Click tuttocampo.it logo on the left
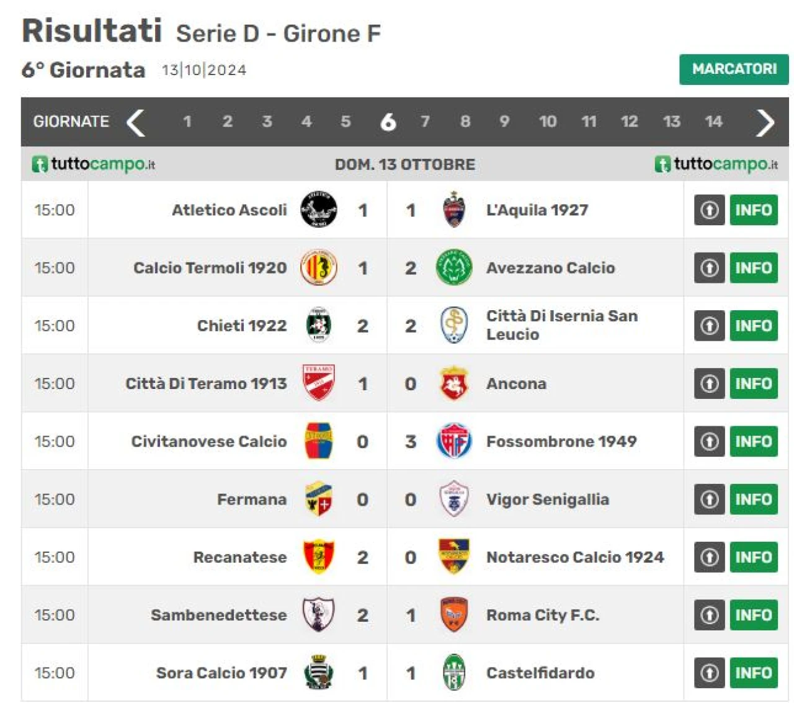The image size is (794, 703). pyautogui.click(x=93, y=164)
